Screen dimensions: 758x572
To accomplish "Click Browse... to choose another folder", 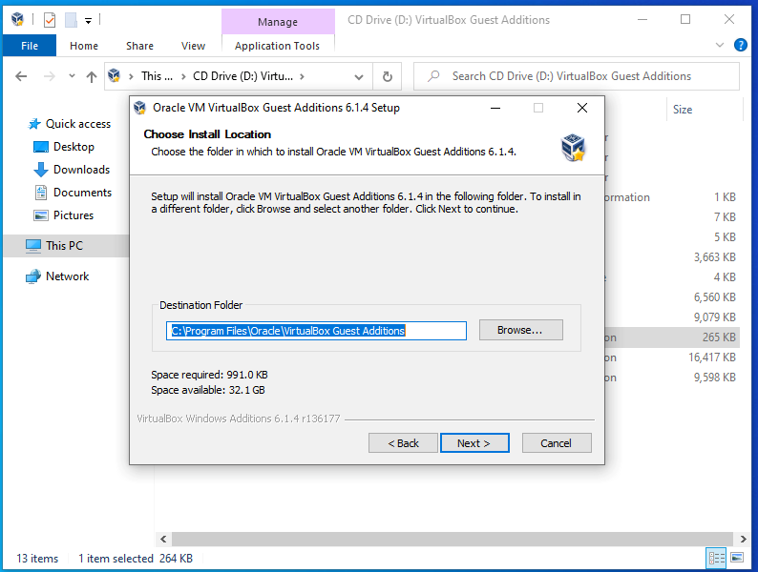I will click(520, 330).
